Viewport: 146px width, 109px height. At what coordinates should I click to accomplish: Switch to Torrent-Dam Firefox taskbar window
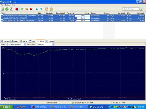pos(79,107)
